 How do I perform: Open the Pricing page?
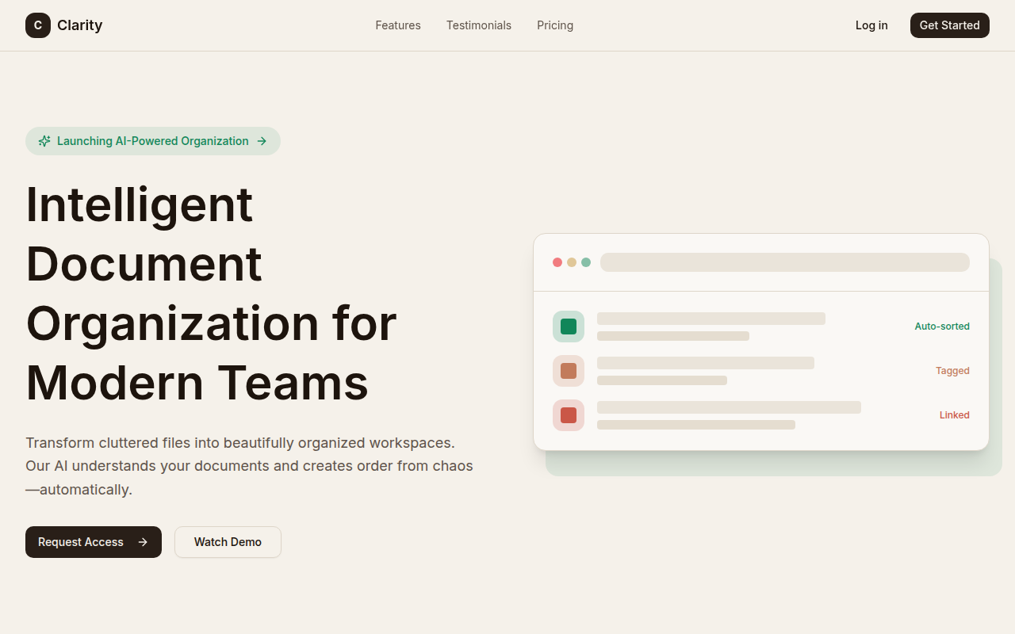[x=555, y=25]
